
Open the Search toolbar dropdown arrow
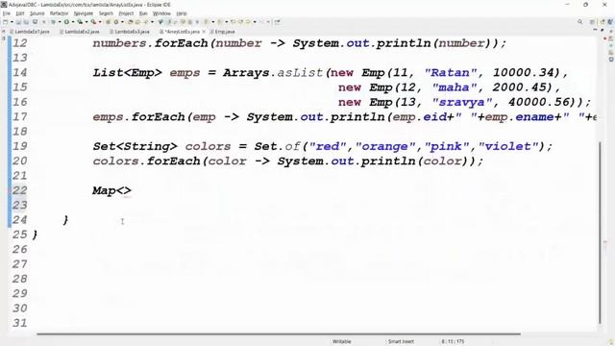tap(152, 22)
